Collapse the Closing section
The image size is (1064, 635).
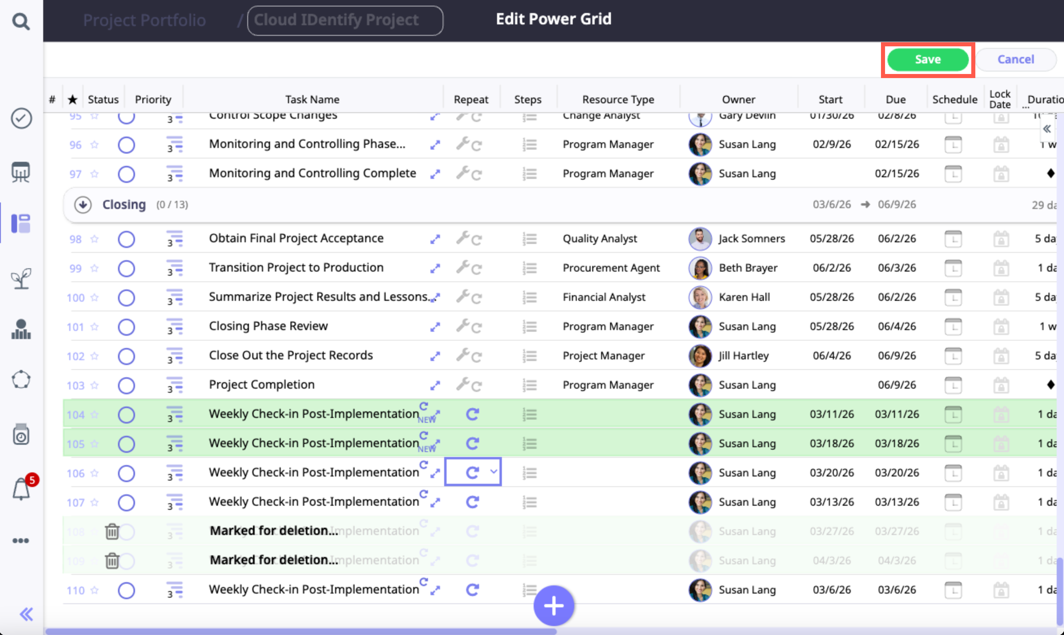[x=83, y=204]
